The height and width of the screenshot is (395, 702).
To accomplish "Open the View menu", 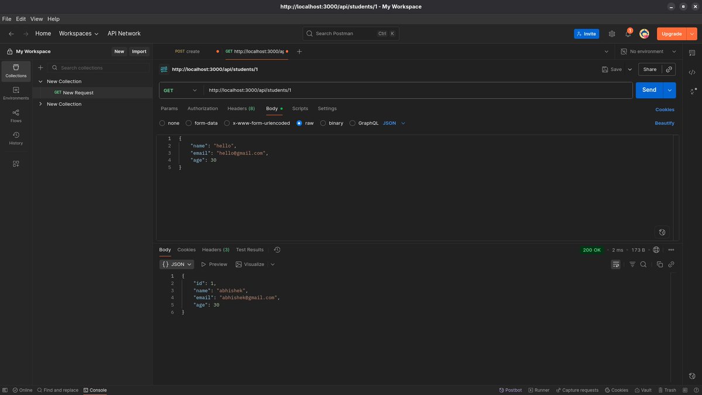I will (x=36, y=19).
